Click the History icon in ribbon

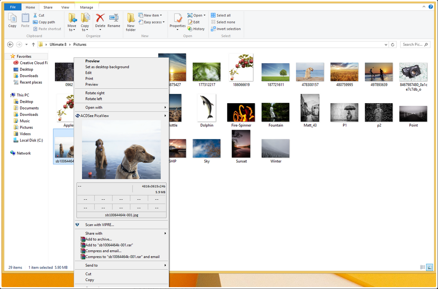(x=196, y=29)
